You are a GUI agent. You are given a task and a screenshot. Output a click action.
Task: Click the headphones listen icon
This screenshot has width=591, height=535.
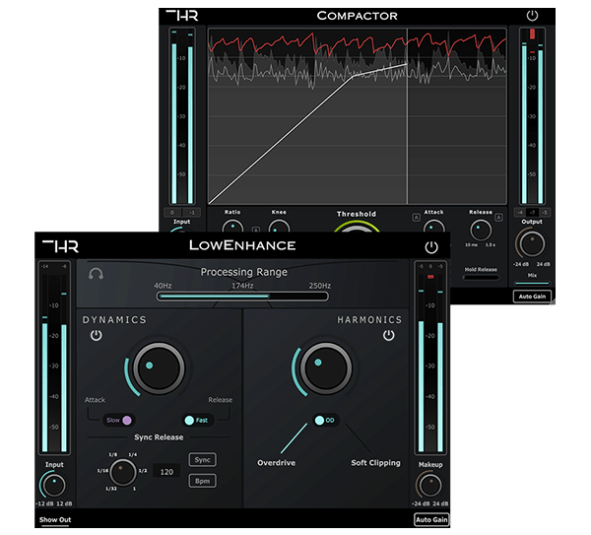[95, 274]
